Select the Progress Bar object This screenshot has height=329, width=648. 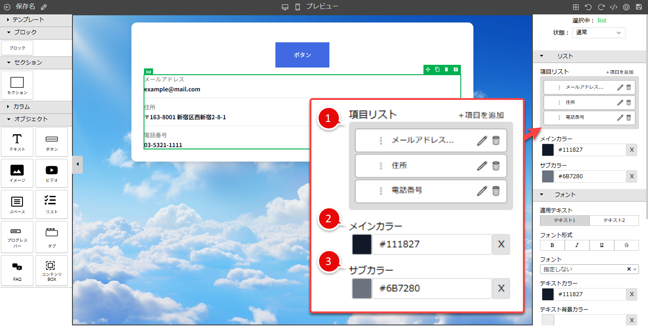coord(17,237)
